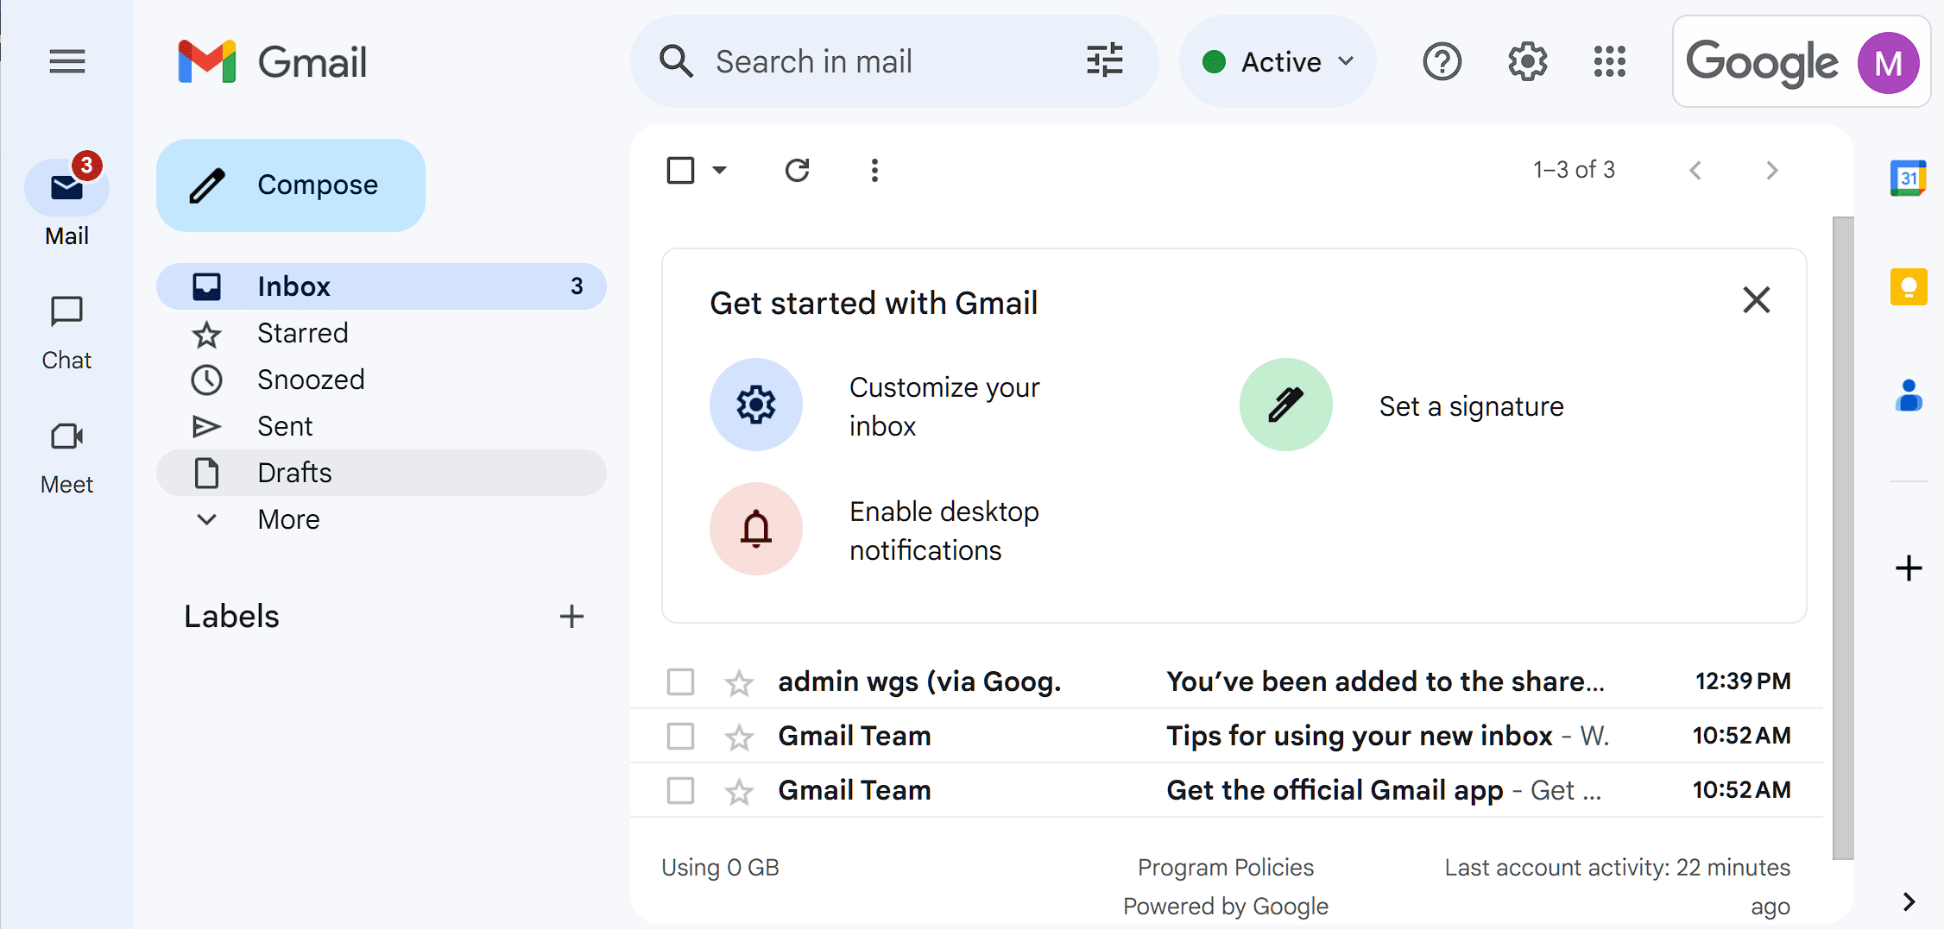Check the admin wgs email checkbox
The width and height of the screenshot is (1944, 929).
pyautogui.click(x=680, y=681)
